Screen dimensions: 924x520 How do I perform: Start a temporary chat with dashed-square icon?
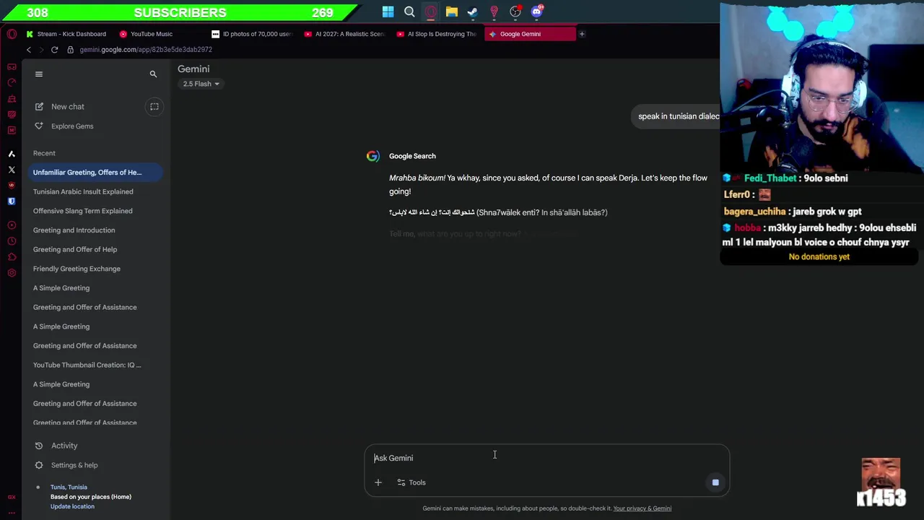tap(154, 107)
